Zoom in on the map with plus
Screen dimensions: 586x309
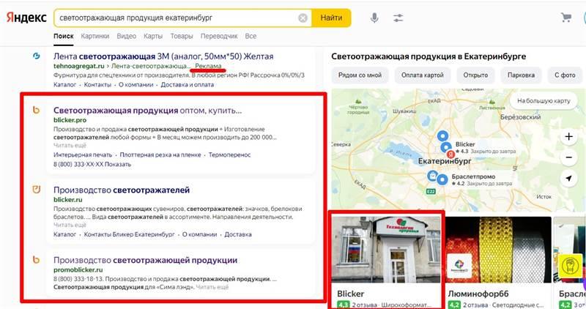(x=568, y=136)
